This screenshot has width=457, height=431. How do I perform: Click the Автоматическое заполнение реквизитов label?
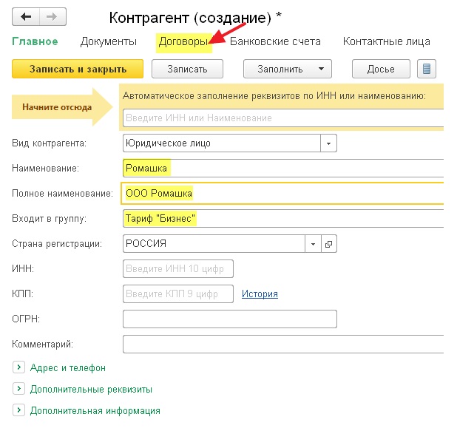pos(274,95)
